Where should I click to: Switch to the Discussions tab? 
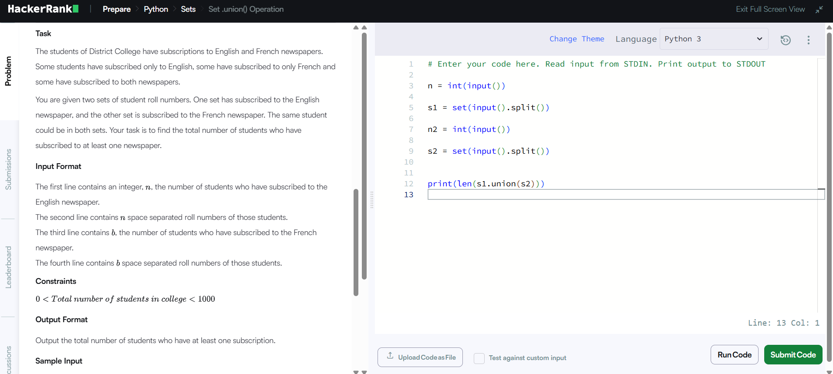point(8,360)
